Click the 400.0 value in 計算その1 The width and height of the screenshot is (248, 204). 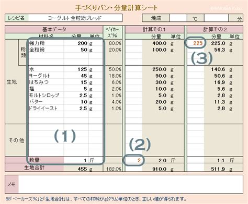click(160, 43)
